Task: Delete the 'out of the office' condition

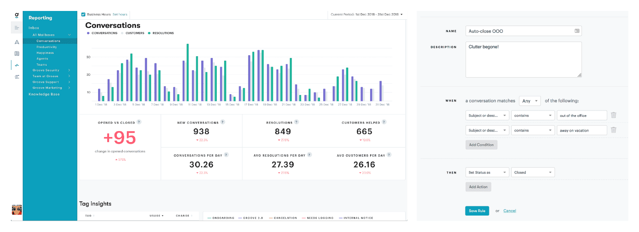Action: (613, 116)
